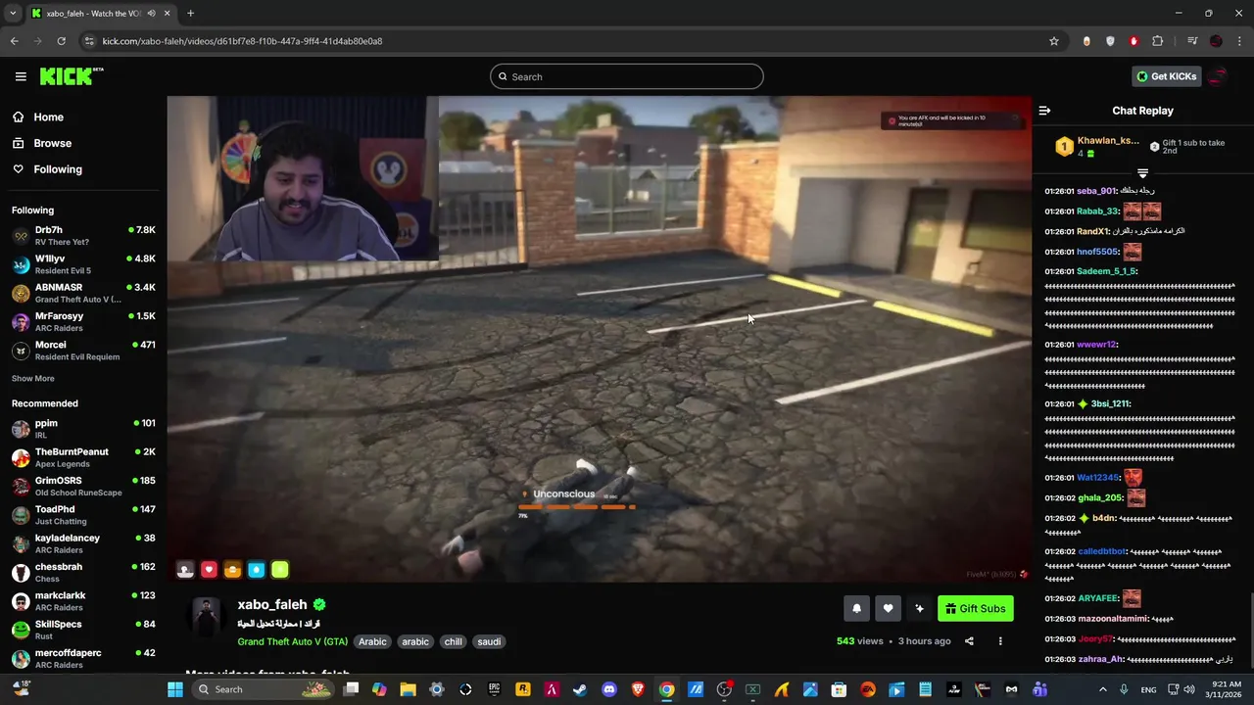Open the browser media control icon

[1192, 41]
